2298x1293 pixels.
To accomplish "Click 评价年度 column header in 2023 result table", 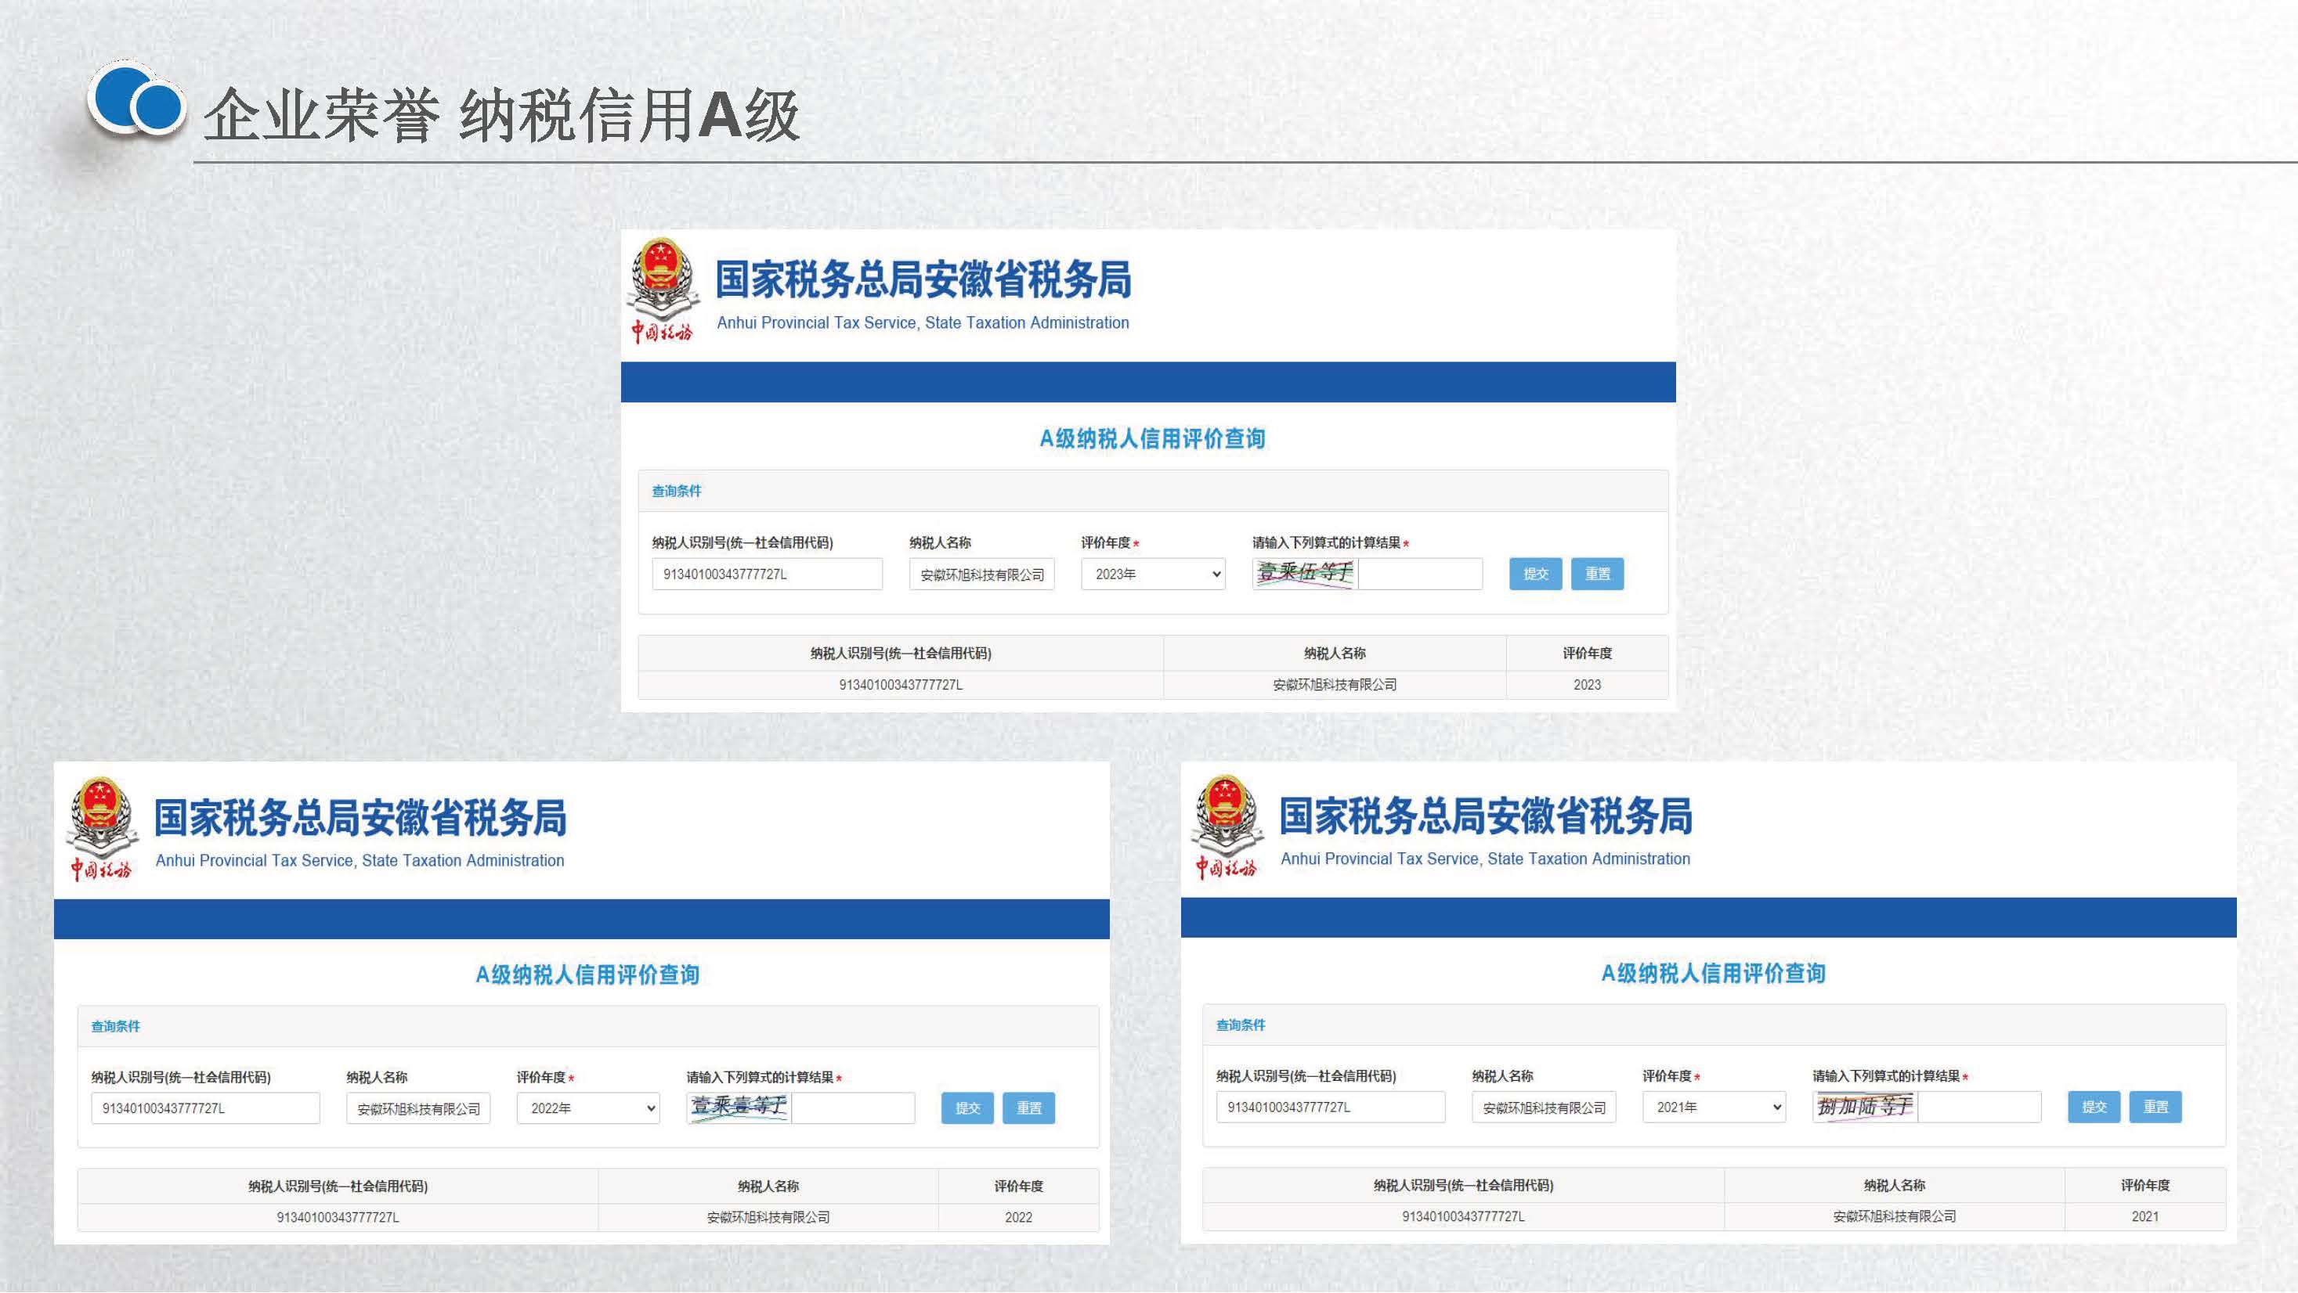I will (x=1587, y=653).
